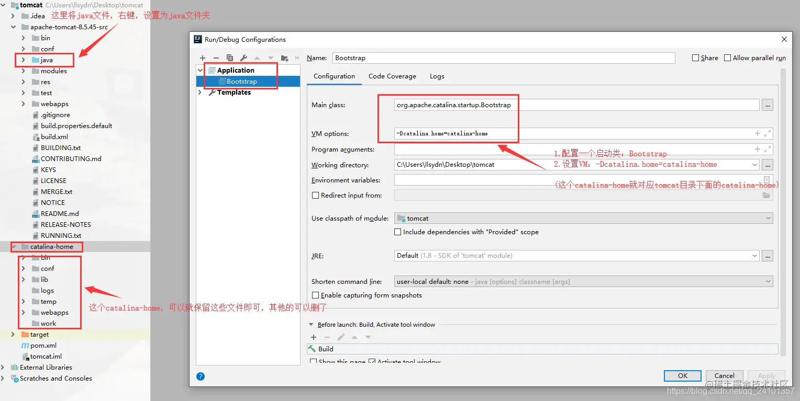Select README.md in the project tree
The width and height of the screenshot is (800, 401).
60,214
